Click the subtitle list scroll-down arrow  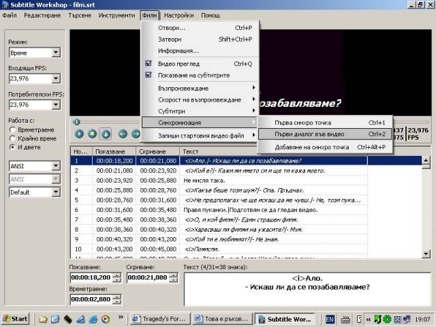tap(426, 253)
